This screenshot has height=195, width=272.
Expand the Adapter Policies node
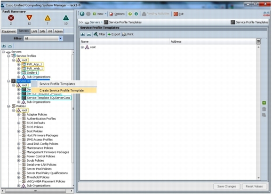[19, 115]
